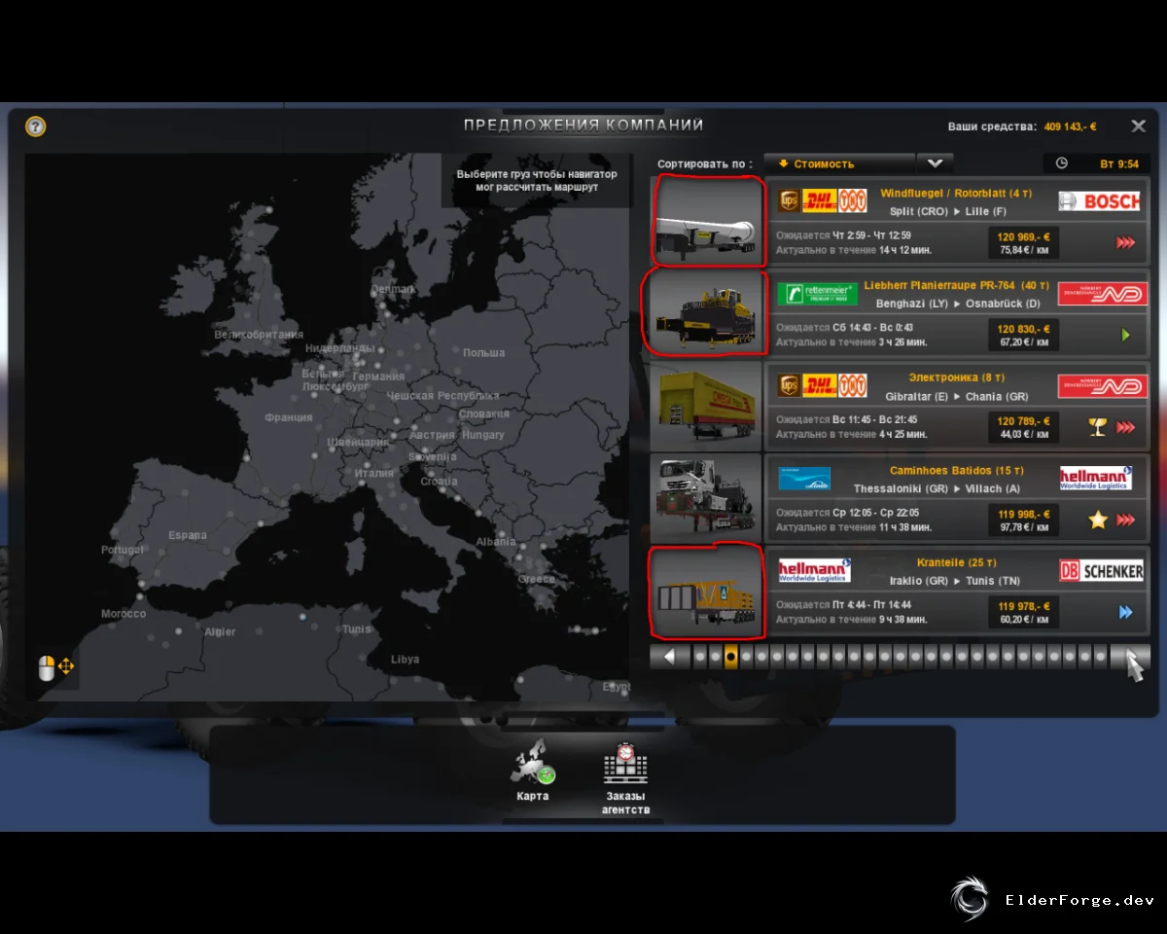Viewport: 1167px width, 934px height.
Task: Select the Caminhoes Batidos trailer thumbnail
Action: 707,498
